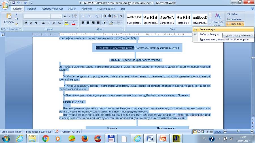Open the Change Case (Аа) menu
Viewport: 255px width, 143px height.
point(59,23)
